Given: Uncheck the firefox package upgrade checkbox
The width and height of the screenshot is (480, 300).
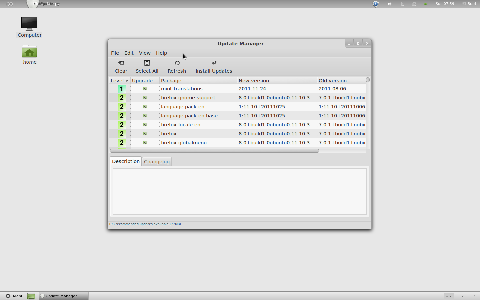Looking at the screenshot, I should [x=145, y=134].
